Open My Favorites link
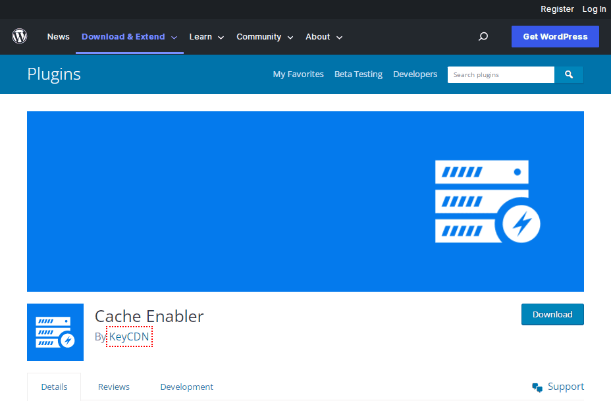This screenshot has height=405, width=611. pos(298,74)
